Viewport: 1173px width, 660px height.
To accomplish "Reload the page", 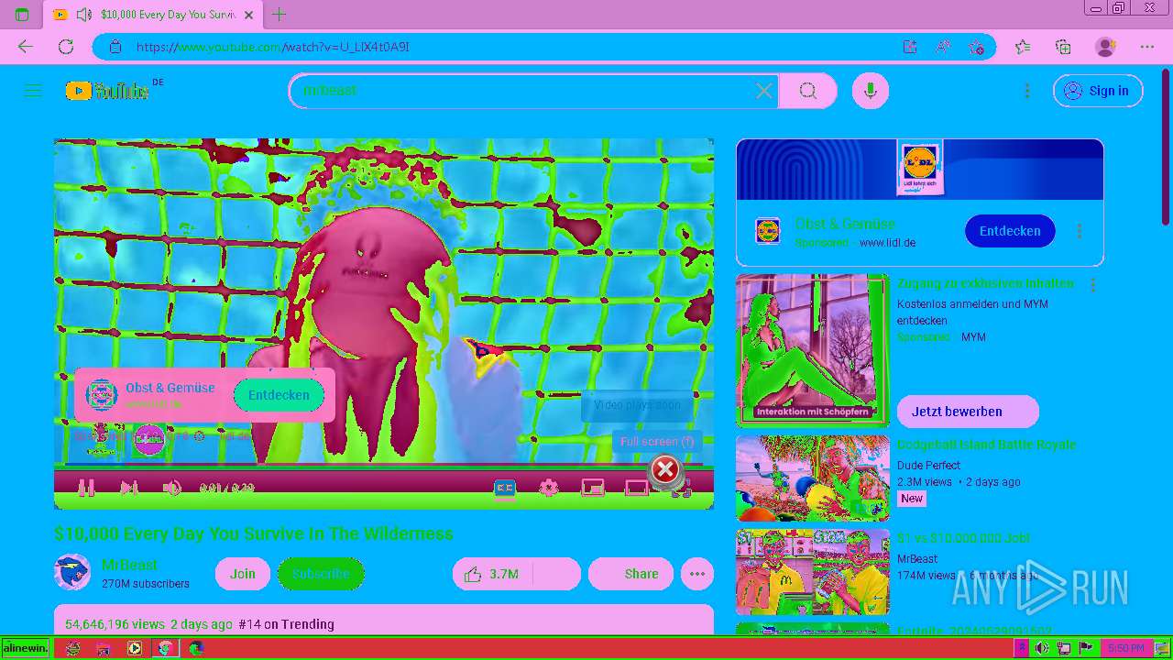I will (x=66, y=47).
